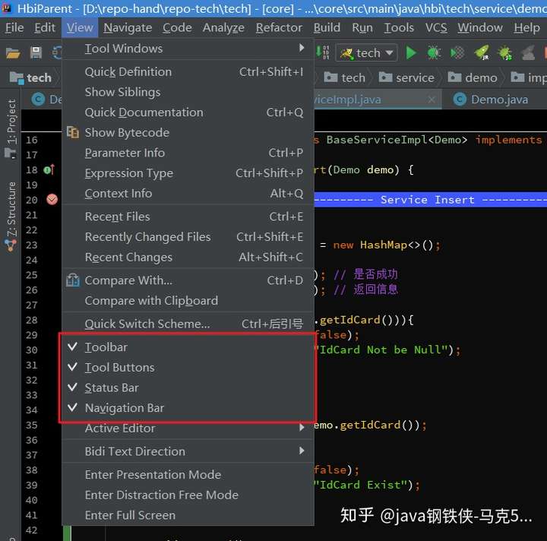Screen dimensions: 547x541
Task: Select Quick Documentation menu entry
Action: [x=188, y=112]
